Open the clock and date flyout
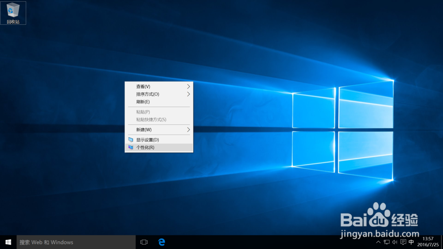The height and width of the screenshot is (249, 443). (428, 242)
